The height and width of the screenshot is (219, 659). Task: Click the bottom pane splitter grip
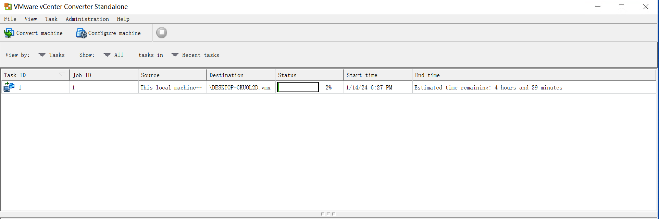[x=328, y=214]
